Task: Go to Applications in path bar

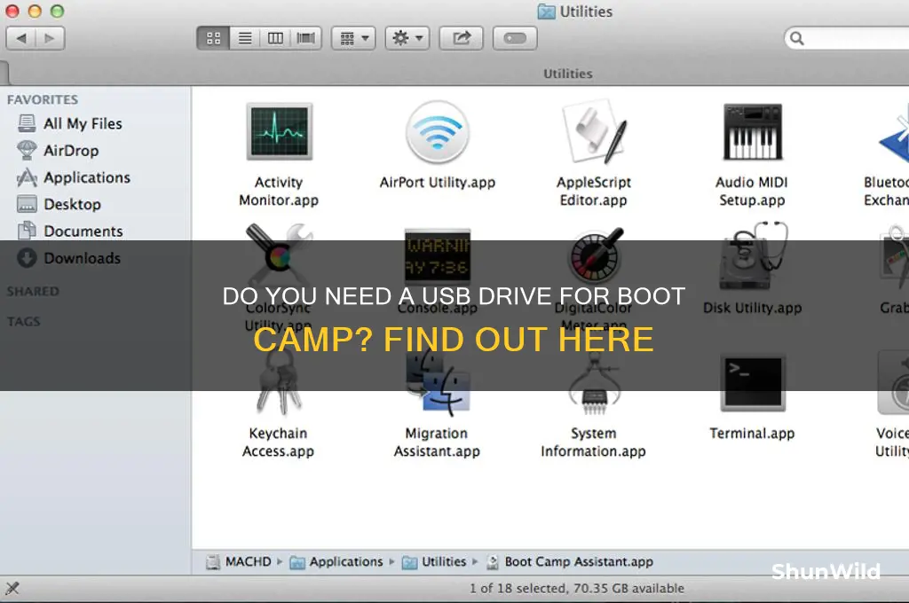Action: point(336,561)
